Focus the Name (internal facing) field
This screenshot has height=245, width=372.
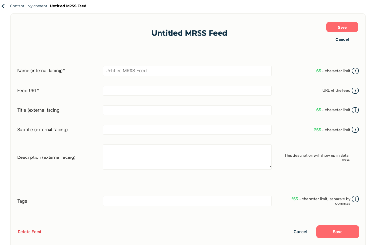187,71
